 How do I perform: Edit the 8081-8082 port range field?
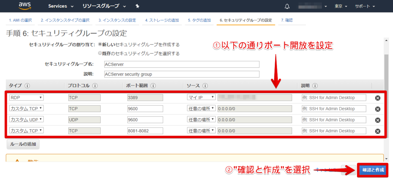click(145, 131)
